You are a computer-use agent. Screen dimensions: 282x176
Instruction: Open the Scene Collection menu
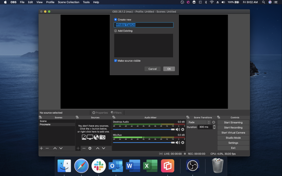(x=68, y=2)
